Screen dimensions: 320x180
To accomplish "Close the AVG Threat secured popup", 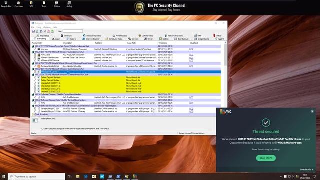I will pyautogui.click(x=312, y=111).
